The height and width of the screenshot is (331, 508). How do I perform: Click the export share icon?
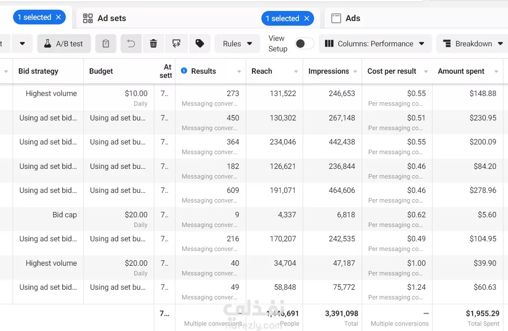[x=176, y=44]
